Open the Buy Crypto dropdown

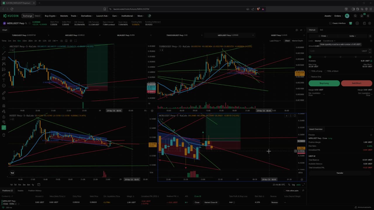pos(51,16)
